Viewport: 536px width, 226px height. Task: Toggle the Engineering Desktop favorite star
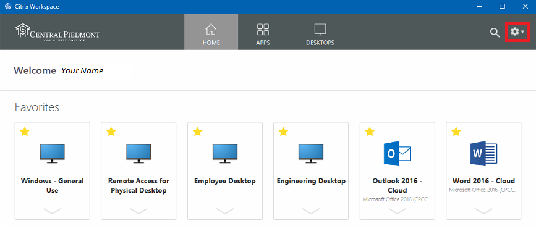click(x=283, y=132)
